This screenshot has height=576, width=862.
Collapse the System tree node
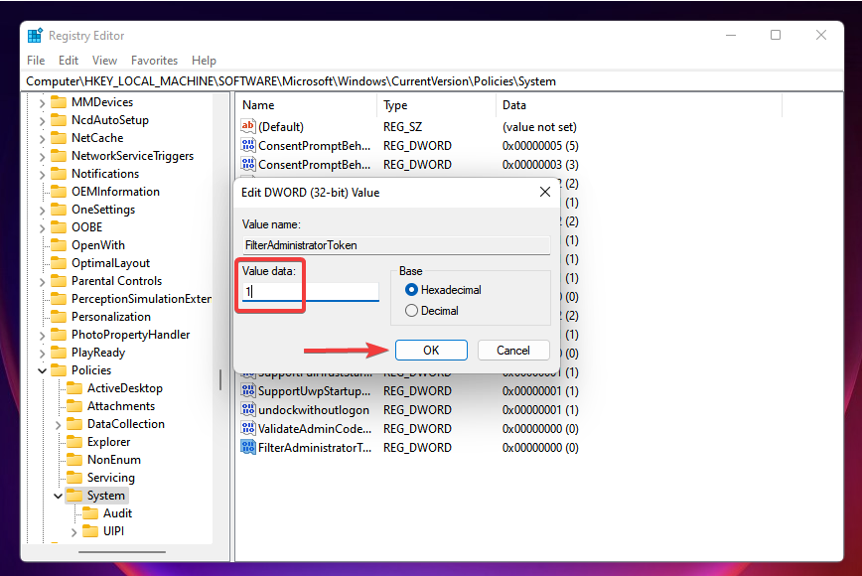click(x=59, y=496)
